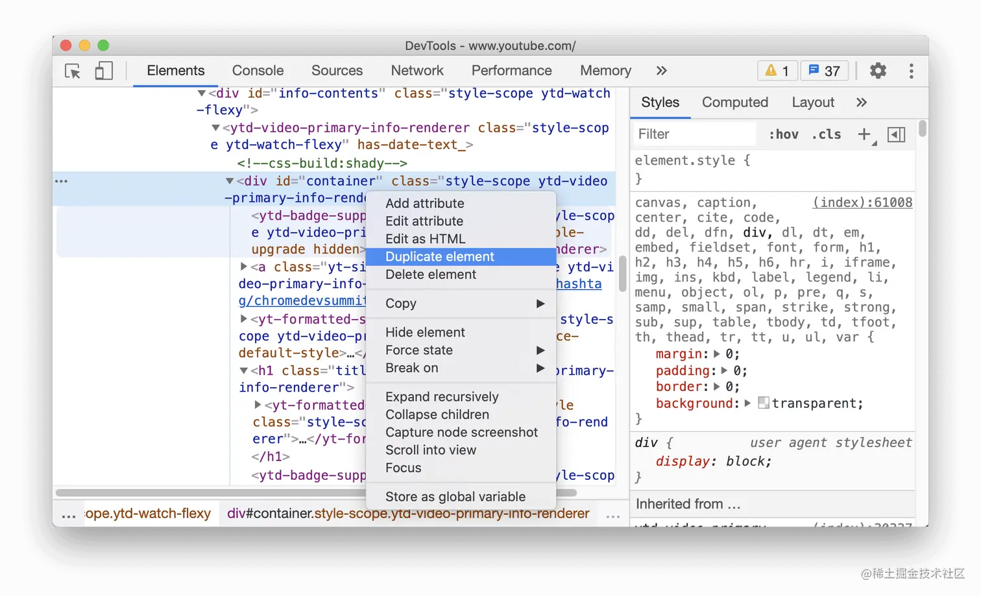981x596 pixels.
Task: Switch to the Sources tab
Action: 337,71
